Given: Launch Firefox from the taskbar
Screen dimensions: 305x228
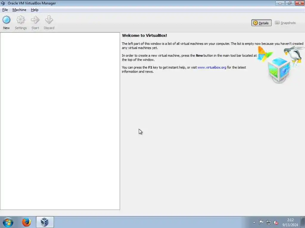Looking at the screenshot, I should pos(27,222).
